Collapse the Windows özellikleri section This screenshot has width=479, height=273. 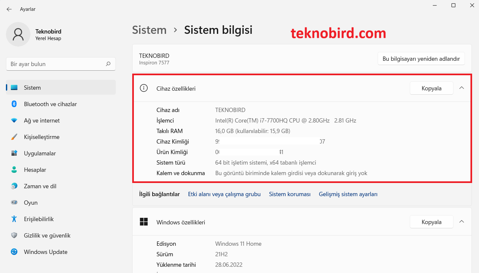tap(462, 222)
